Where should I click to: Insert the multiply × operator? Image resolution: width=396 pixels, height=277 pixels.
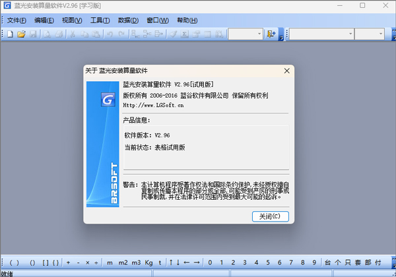pos(88,262)
